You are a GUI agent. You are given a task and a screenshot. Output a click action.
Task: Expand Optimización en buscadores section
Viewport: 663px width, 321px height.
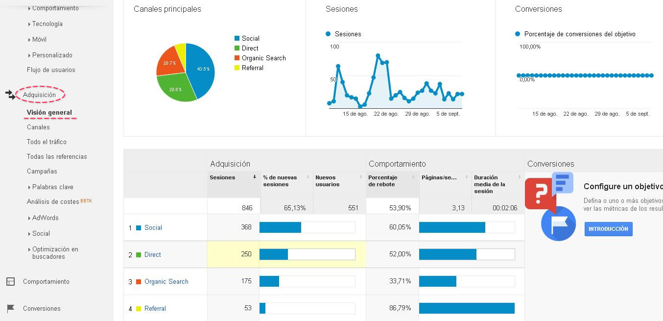pyautogui.click(x=55, y=252)
